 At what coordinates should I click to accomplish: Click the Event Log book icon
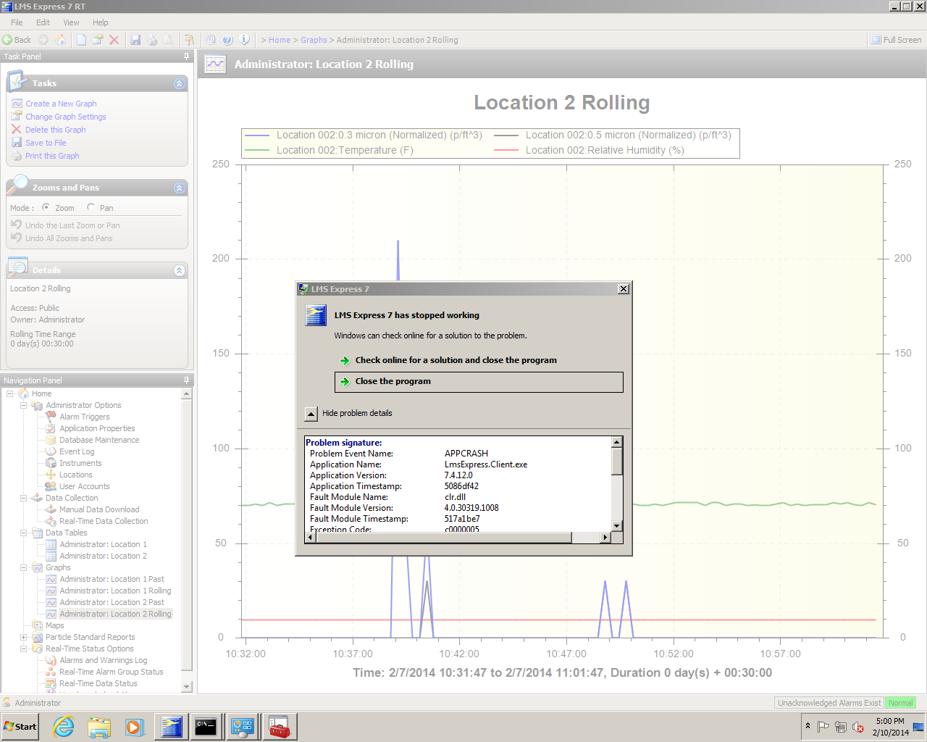tap(51, 451)
